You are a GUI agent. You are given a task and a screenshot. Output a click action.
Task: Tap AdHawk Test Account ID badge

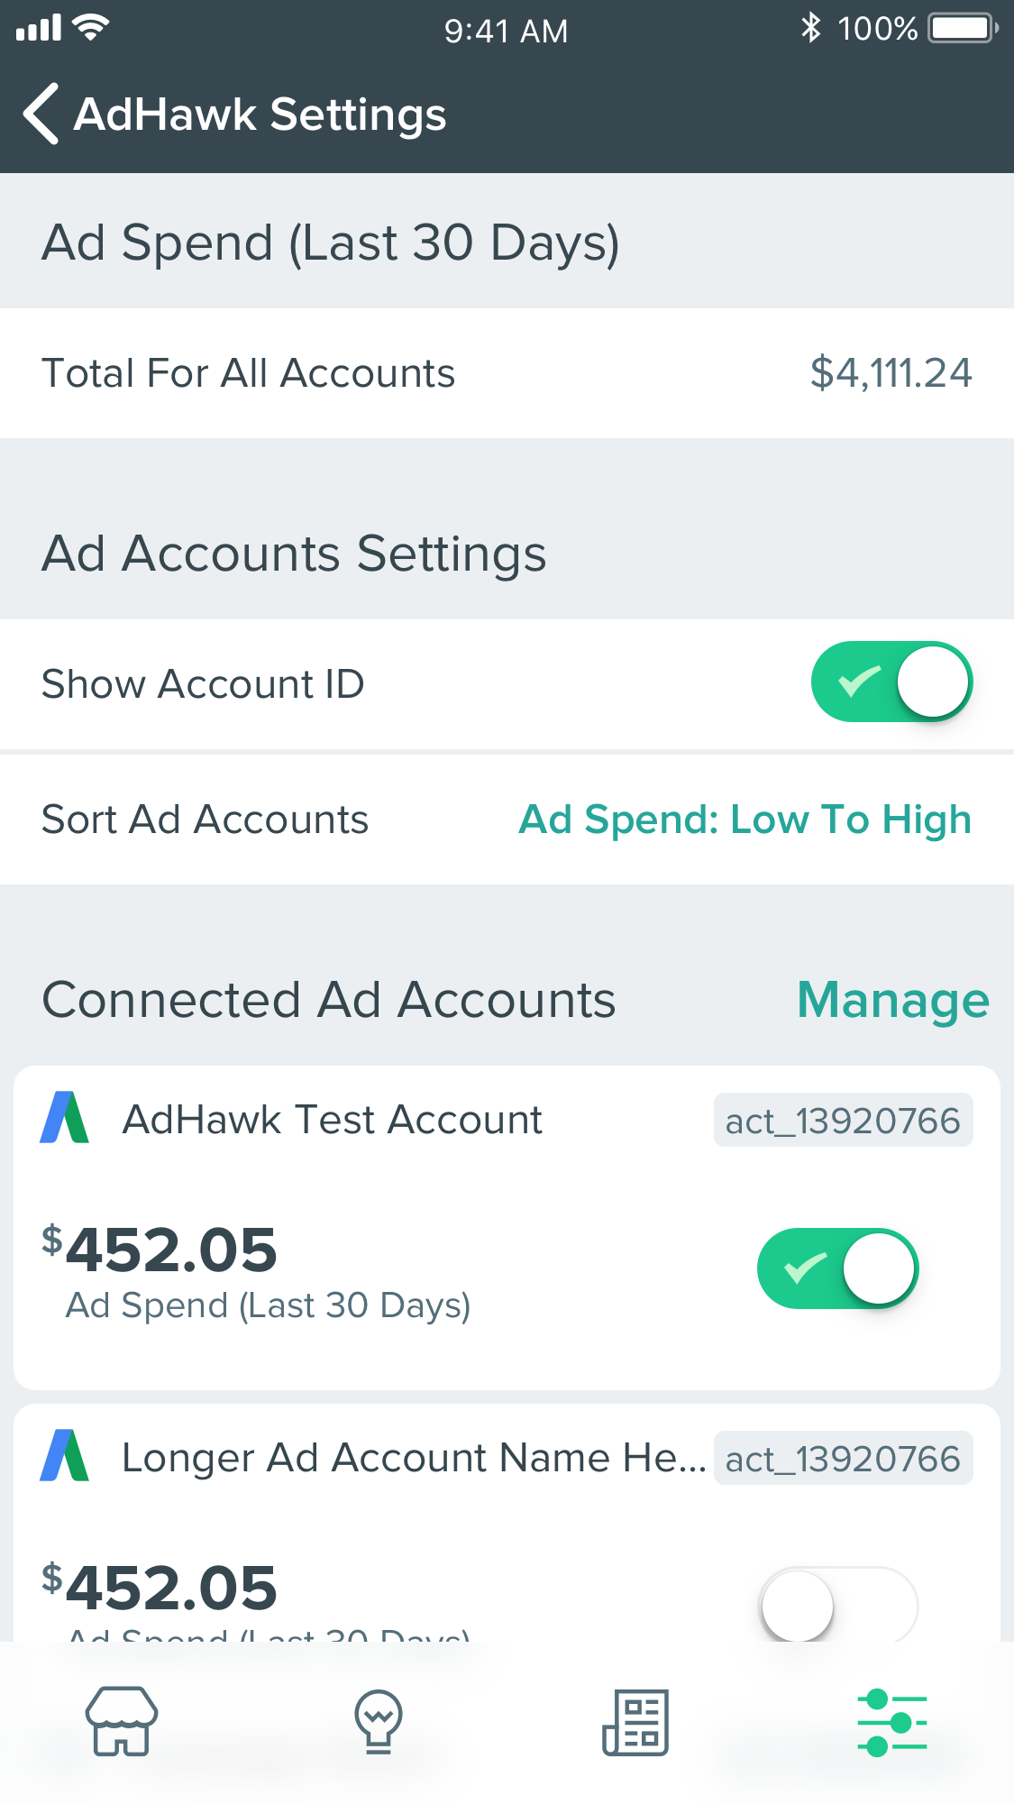843,1121
